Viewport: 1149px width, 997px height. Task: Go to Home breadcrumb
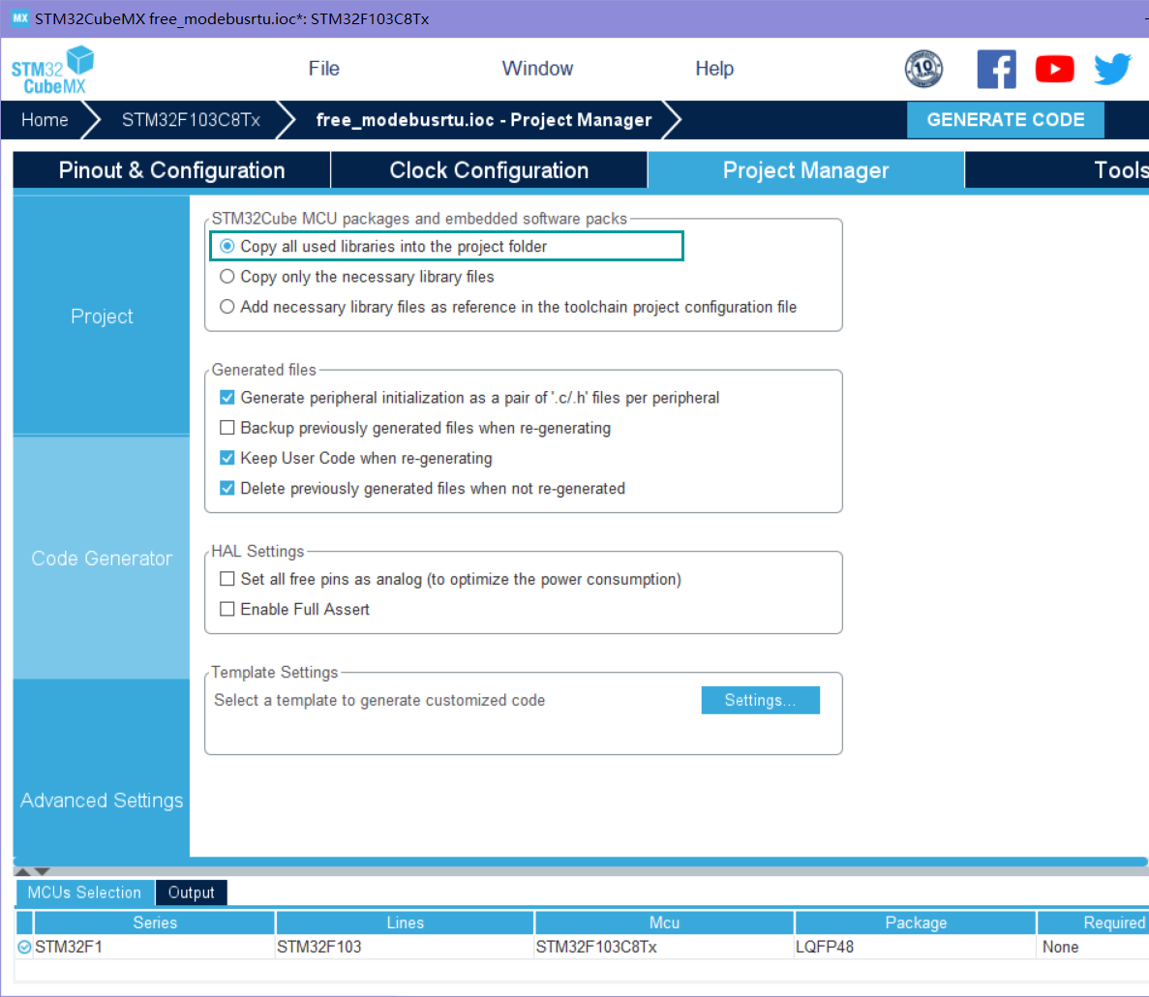[x=45, y=119]
